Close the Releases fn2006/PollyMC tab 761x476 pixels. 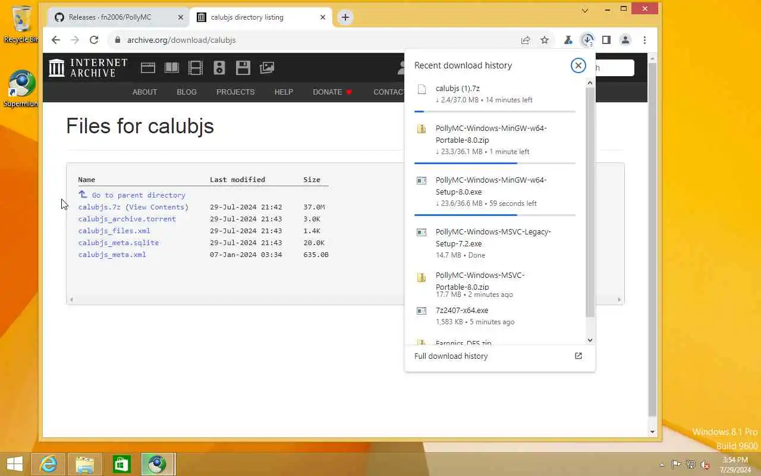pos(181,17)
